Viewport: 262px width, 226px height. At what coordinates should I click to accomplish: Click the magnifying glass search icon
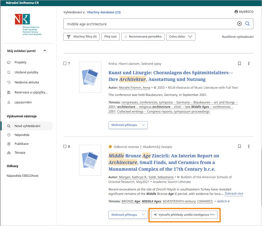tap(248, 24)
